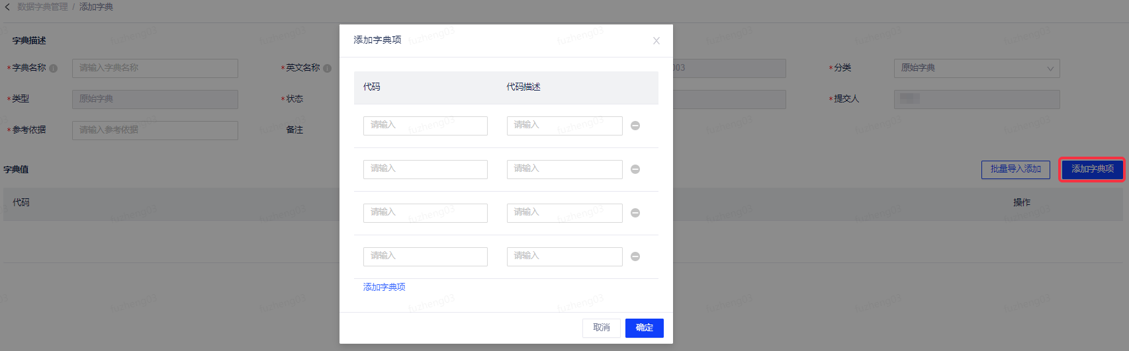1129x351 pixels.
Task: Click the 添加字典 breadcrumb text
Action: tap(96, 7)
